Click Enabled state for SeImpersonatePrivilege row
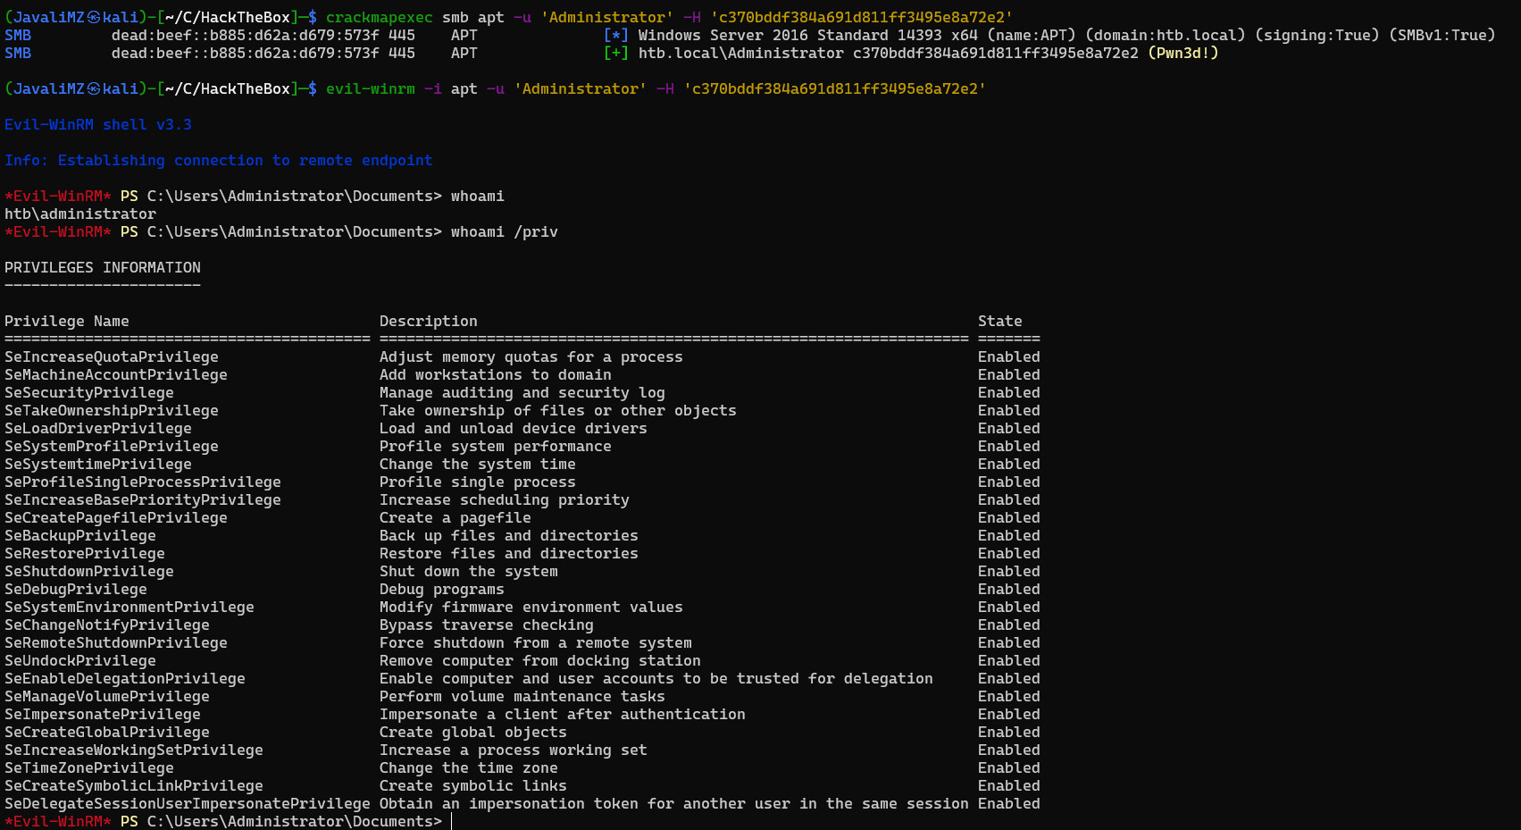 pyautogui.click(x=1009, y=714)
